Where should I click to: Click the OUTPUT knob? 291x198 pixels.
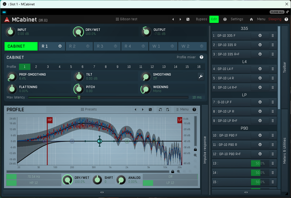(146, 32)
